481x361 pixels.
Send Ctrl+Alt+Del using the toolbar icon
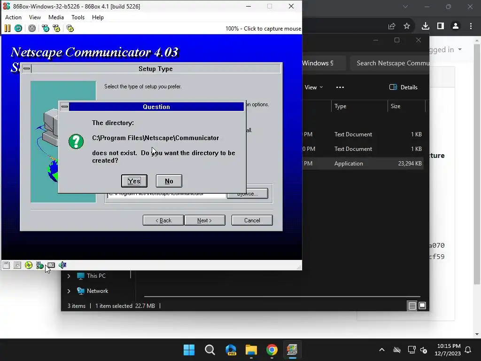pyautogui.click(x=46, y=29)
